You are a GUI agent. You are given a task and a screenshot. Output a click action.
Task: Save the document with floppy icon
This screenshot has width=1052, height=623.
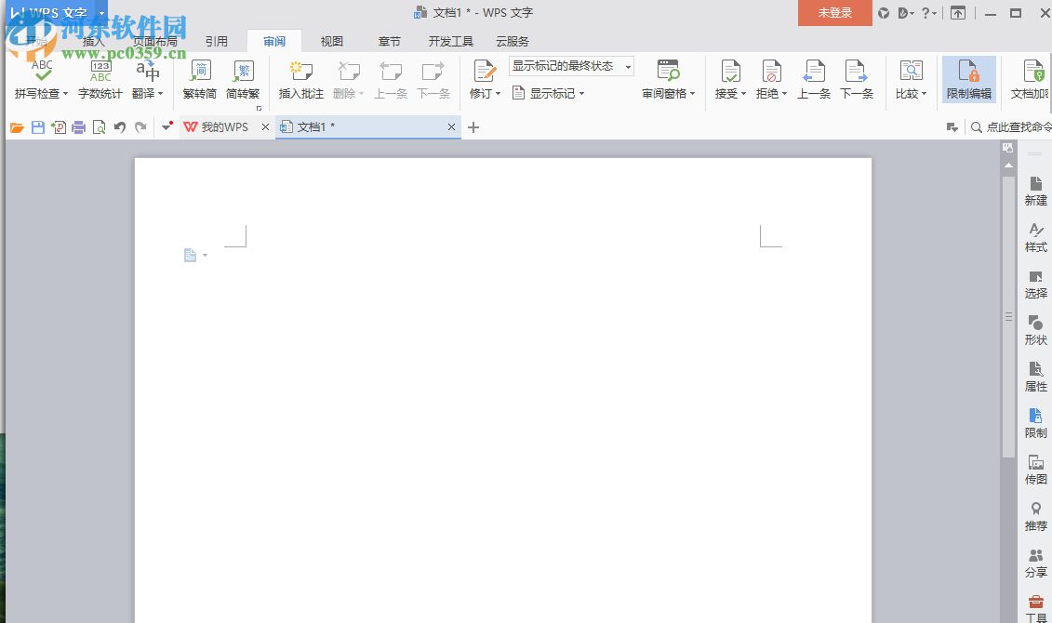point(37,127)
